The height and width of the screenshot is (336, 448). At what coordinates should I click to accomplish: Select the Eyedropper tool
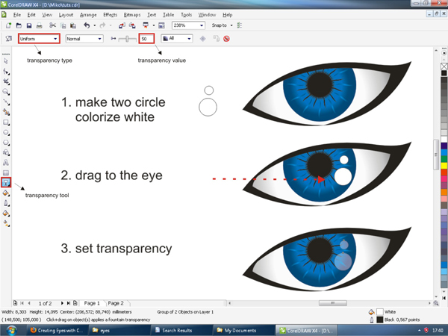6,193
